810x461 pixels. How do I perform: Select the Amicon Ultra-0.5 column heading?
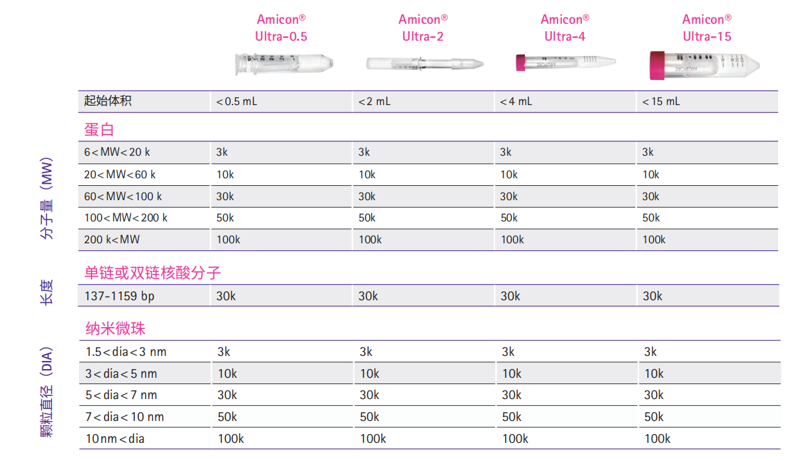281,28
